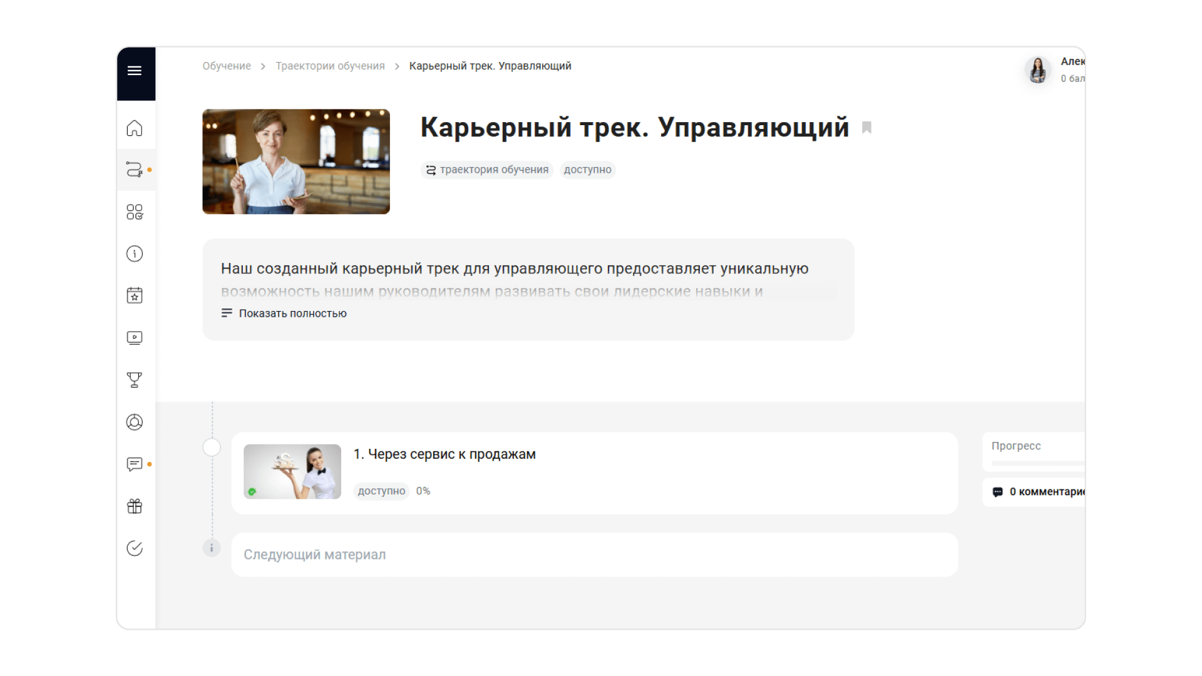Screen dimensions: 1202x676
Task: Go to the Home icon in sidebar
Action: (x=135, y=128)
